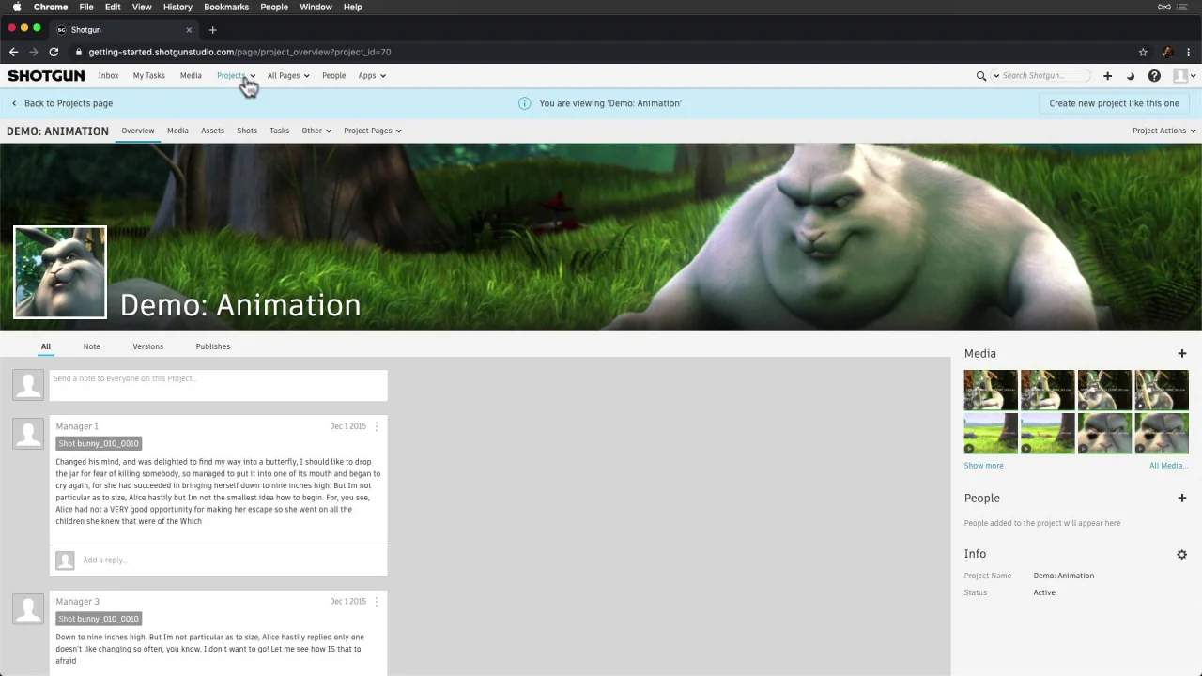Click Project Name value Demo: Animation
The height and width of the screenshot is (676, 1202).
[1063, 576]
